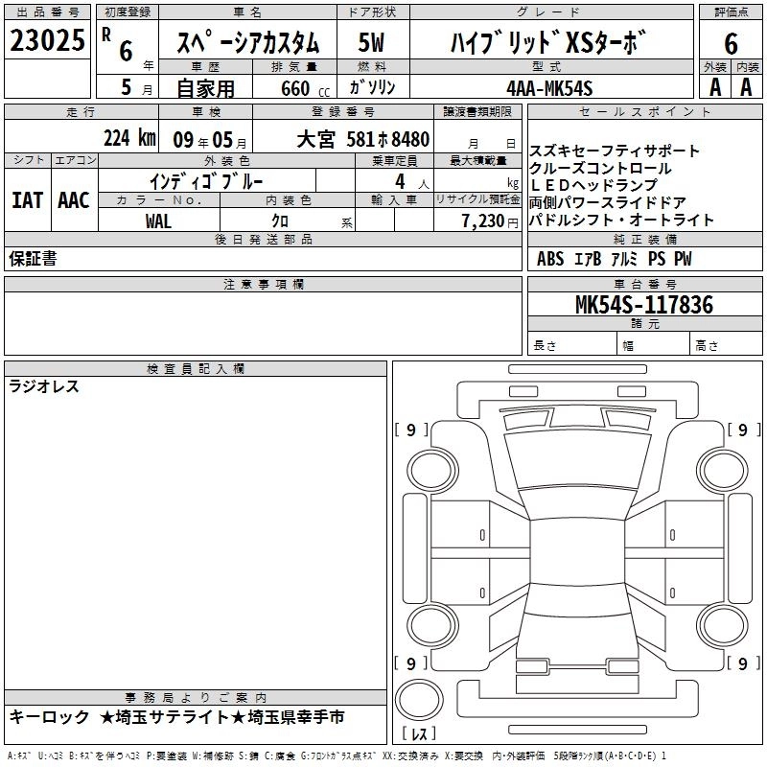Select the evaluation score 6
This screenshot has height=767, width=767.
click(731, 43)
